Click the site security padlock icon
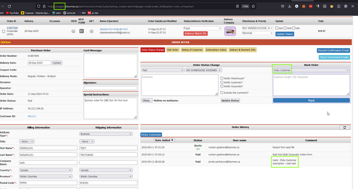This screenshot has height=189, width=358. [x=44, y=6]
